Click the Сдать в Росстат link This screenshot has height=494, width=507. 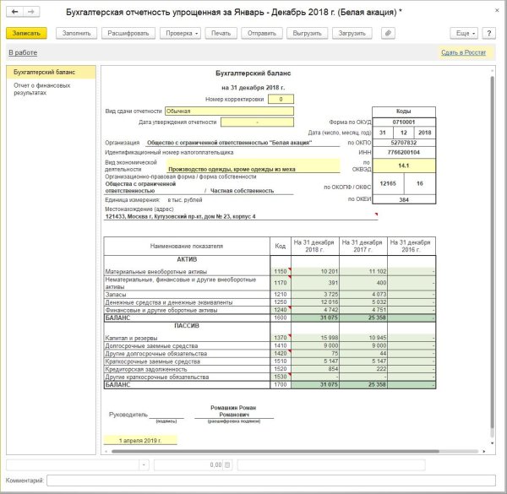463,52
